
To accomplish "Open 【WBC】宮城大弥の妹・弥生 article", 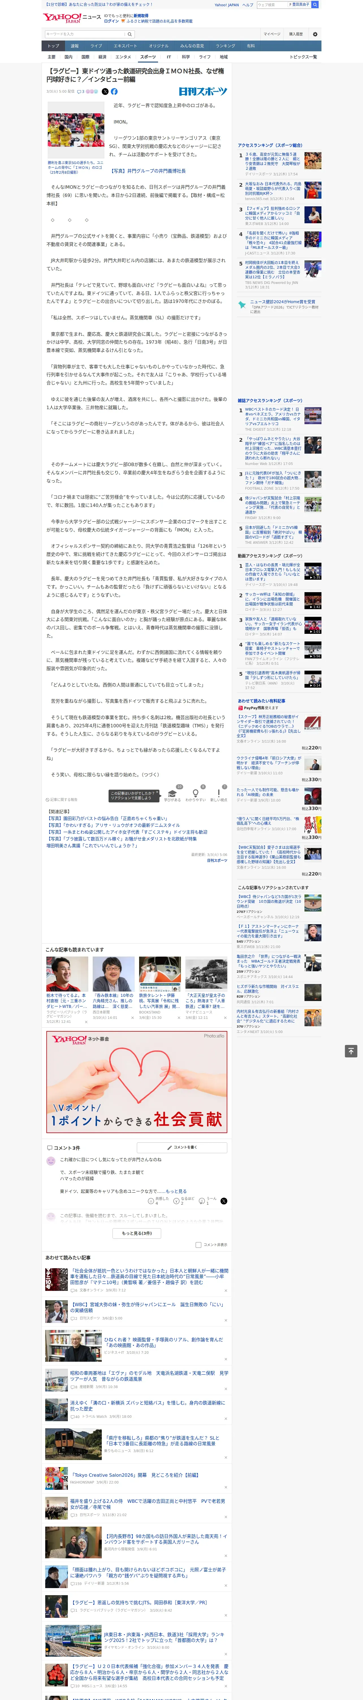I will click(x=148, y=1307).
